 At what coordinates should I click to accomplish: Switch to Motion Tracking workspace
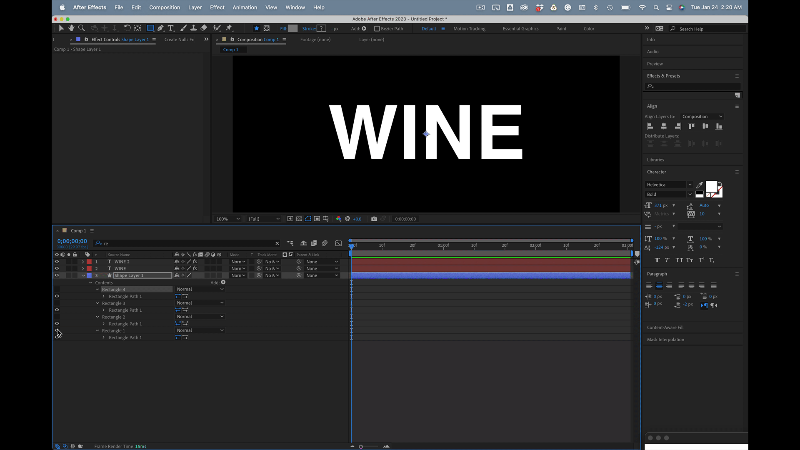[x=469, y=29]
